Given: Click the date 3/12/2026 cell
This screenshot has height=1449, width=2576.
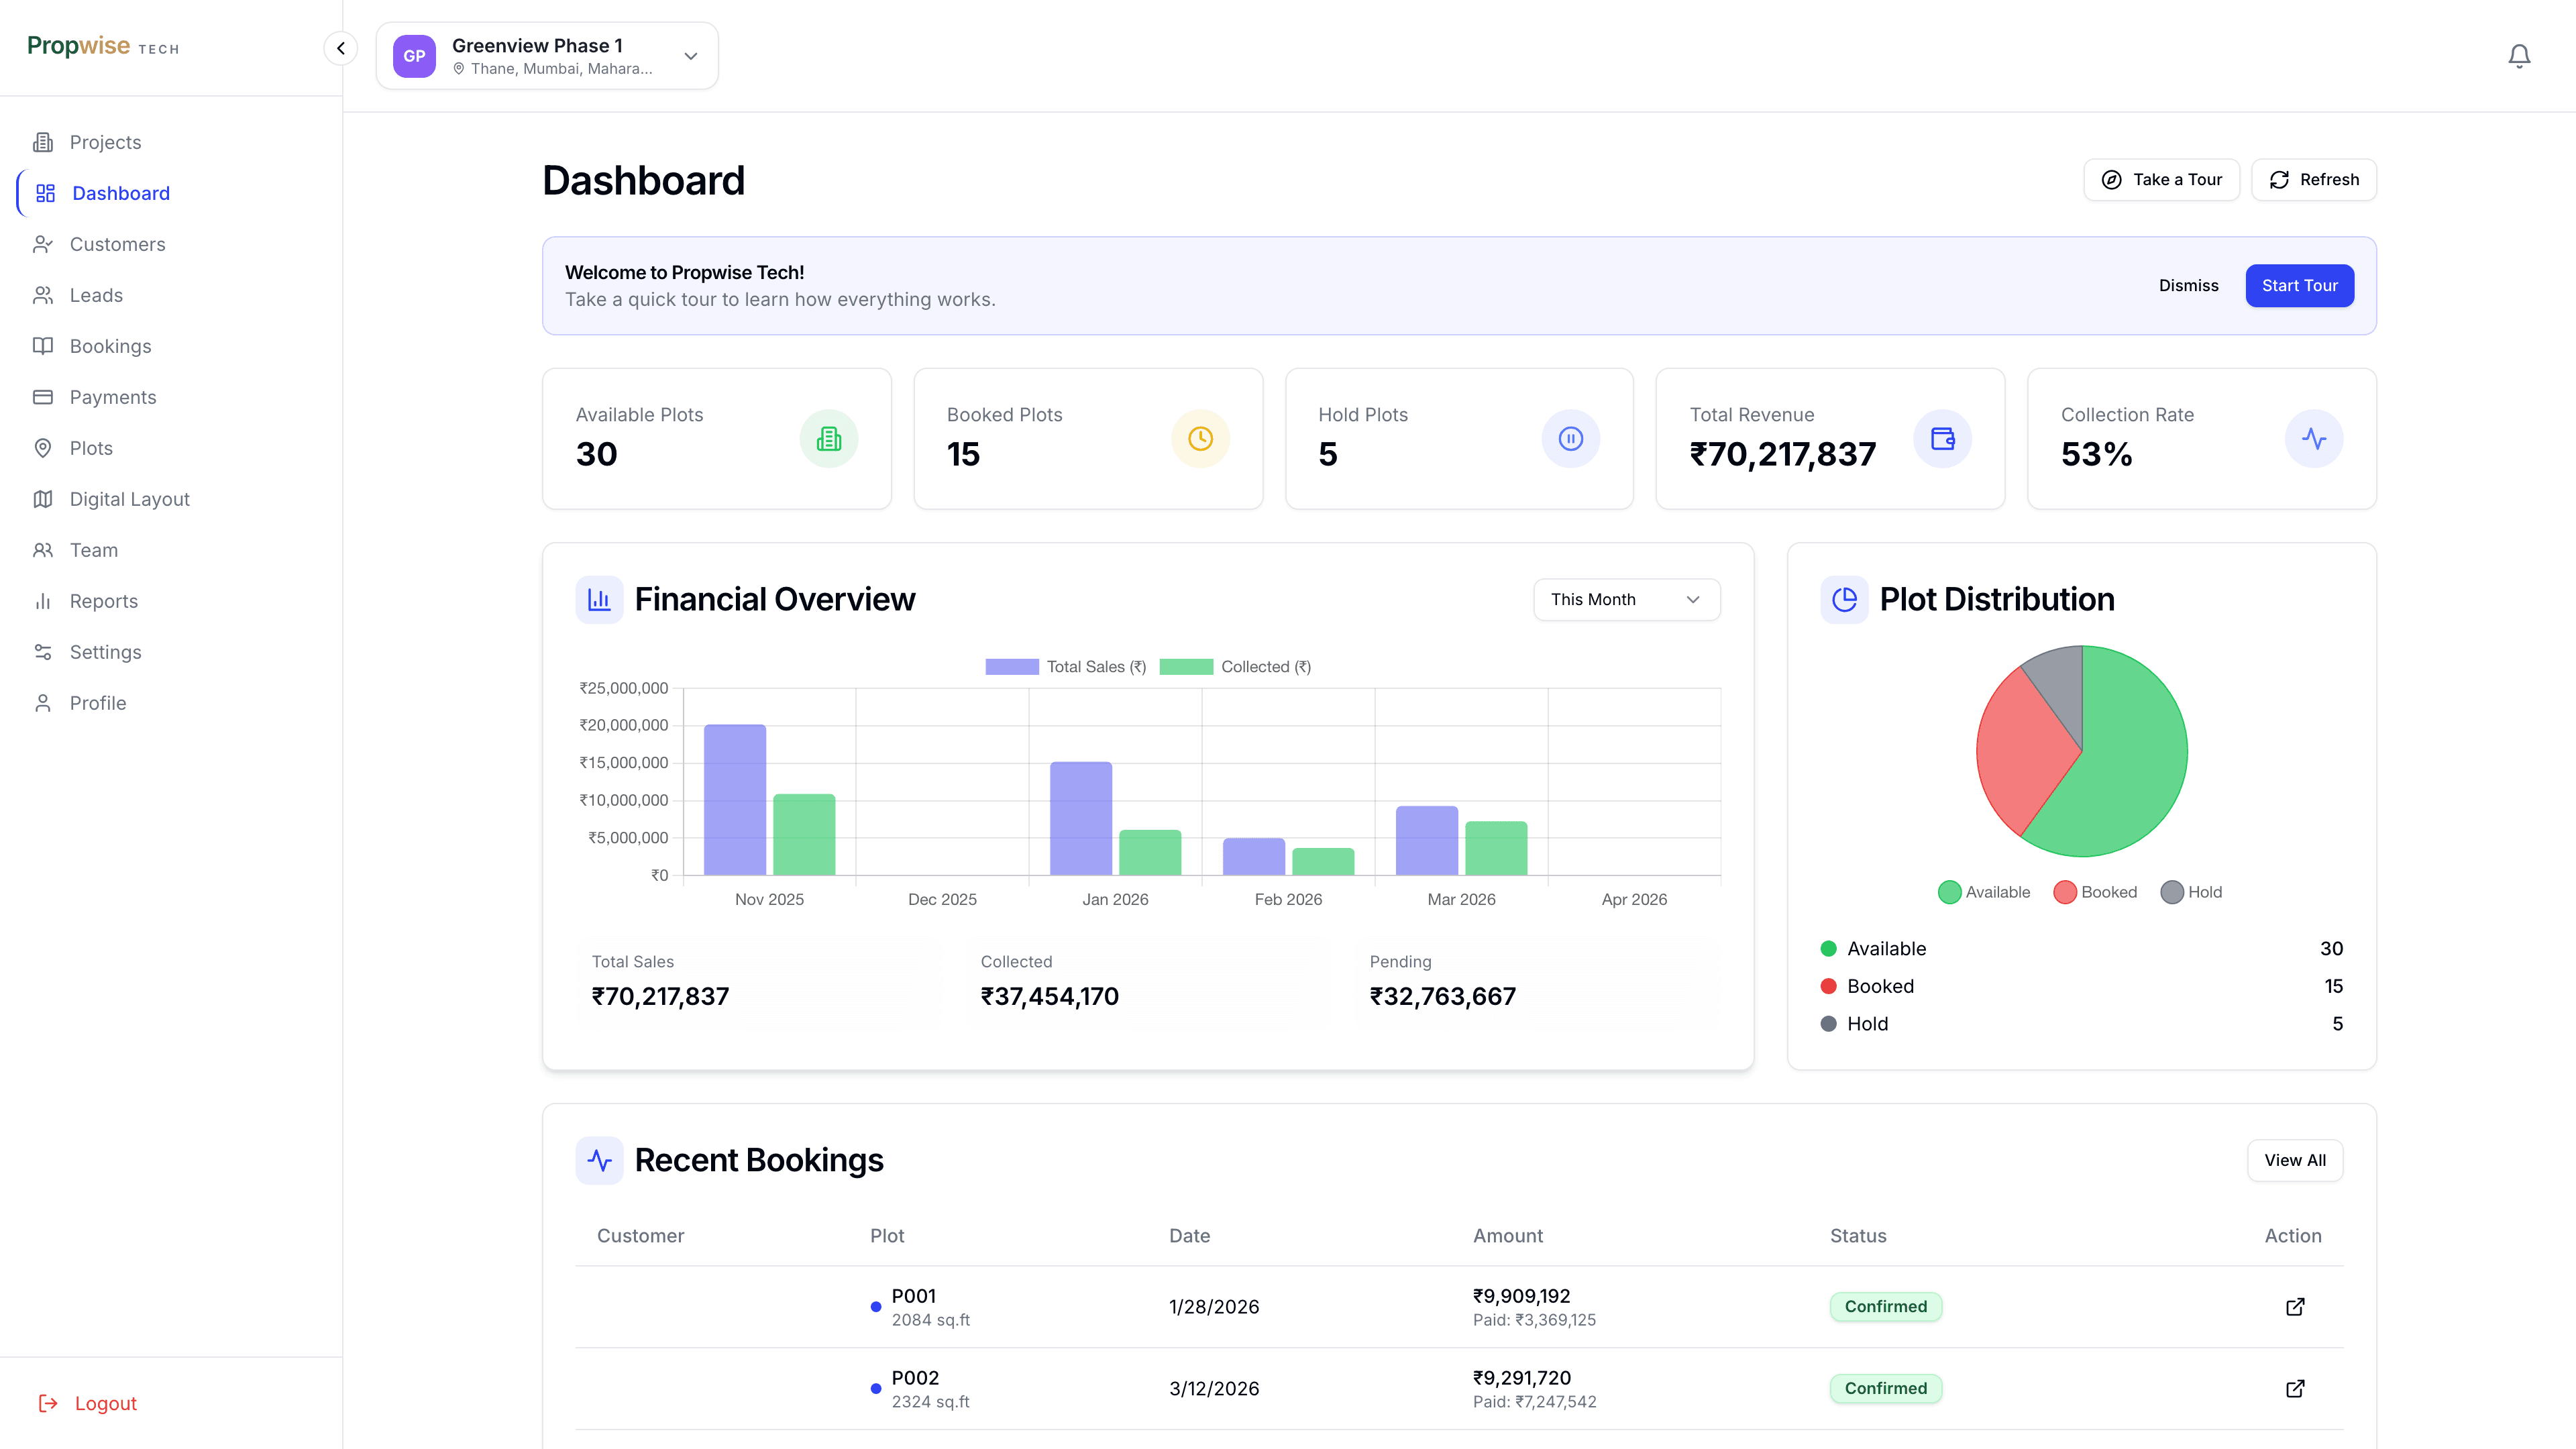Looking at the screenshot, I should (1214, 1389).
